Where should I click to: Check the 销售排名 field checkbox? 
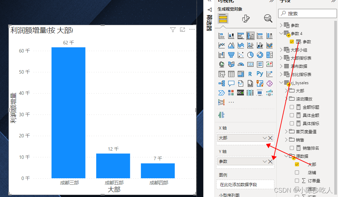(x=291, y=148)
